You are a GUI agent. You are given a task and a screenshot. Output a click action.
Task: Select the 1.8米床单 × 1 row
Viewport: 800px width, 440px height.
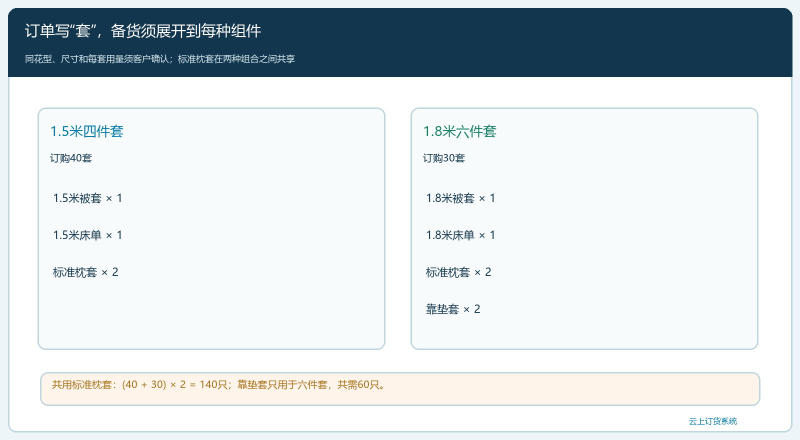[461, 235]
